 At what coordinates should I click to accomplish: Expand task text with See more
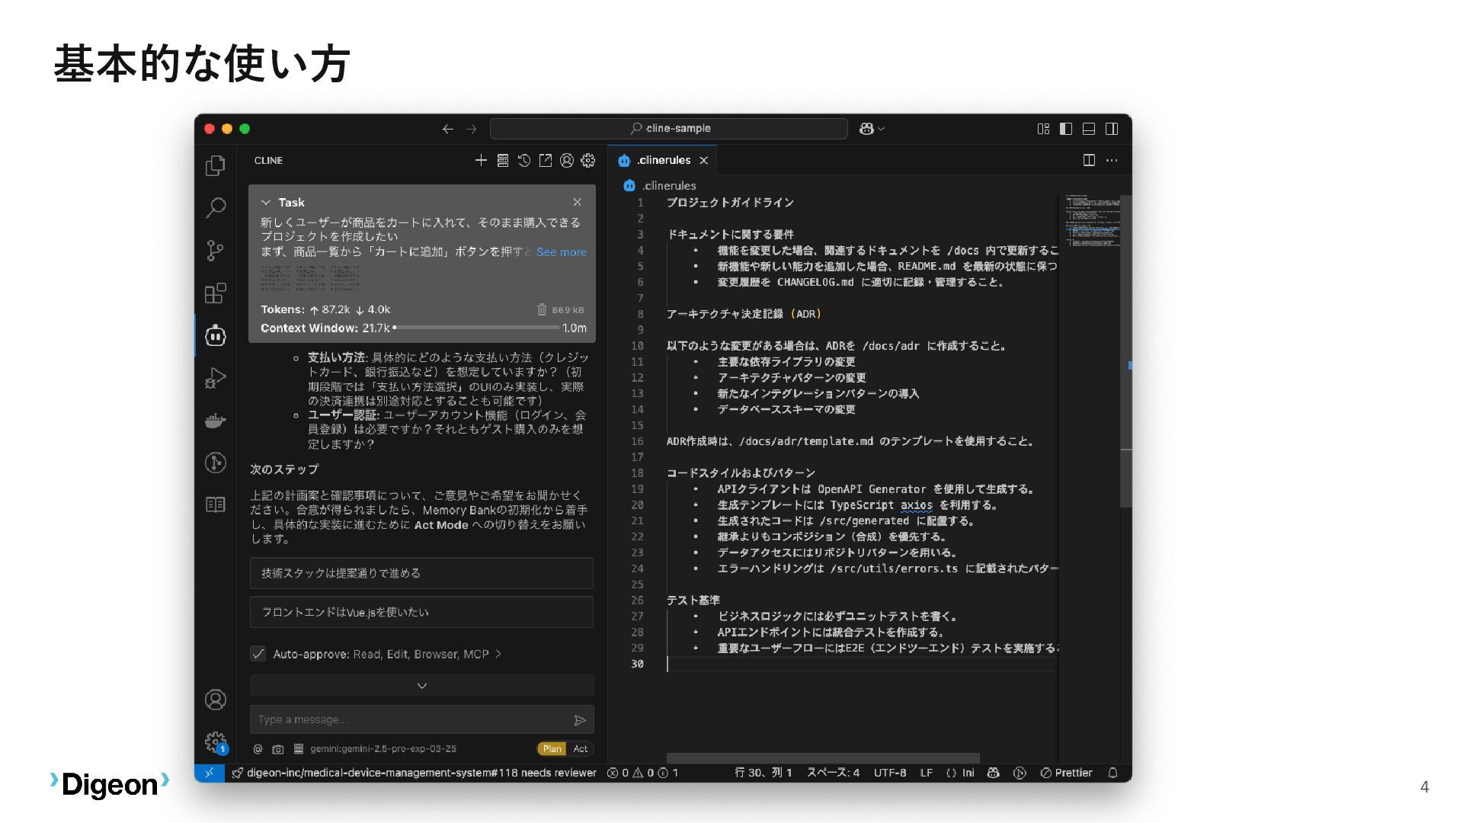tap(562, 252)
